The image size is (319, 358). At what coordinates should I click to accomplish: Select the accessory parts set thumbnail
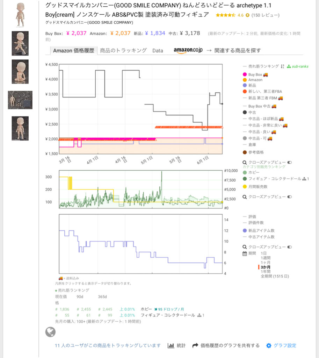click(x=20, y=100)
